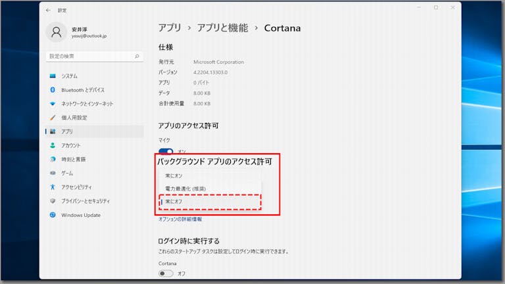Click the privacy shield icon
505x284 pixels.
pyautogui.click(x=53, y=201)
